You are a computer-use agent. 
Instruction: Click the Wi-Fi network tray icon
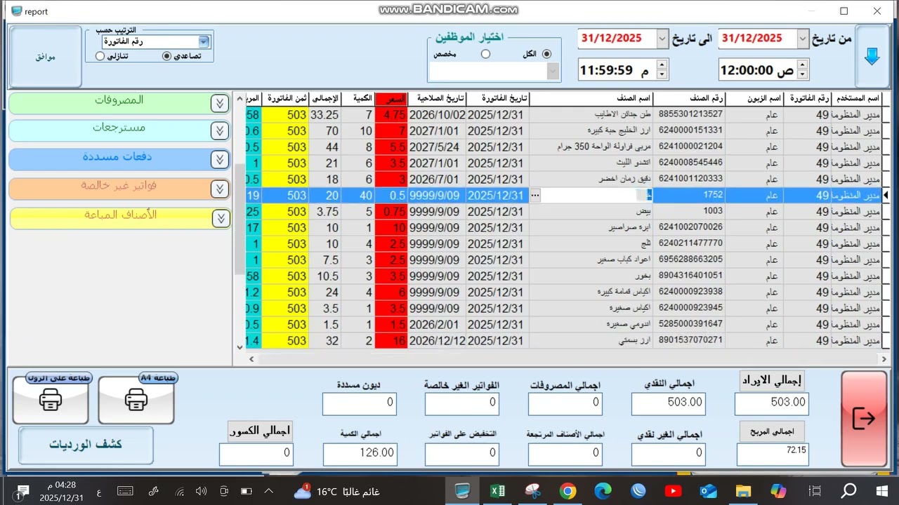[x=180, y=492]
